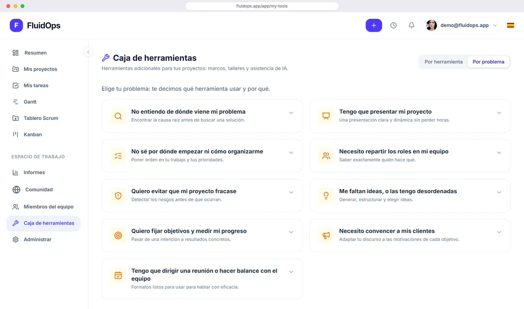Image resolution: width=524 pixels, height=309 pixels.
Task: Open Miembros del equipo
Action: point(44,207)
